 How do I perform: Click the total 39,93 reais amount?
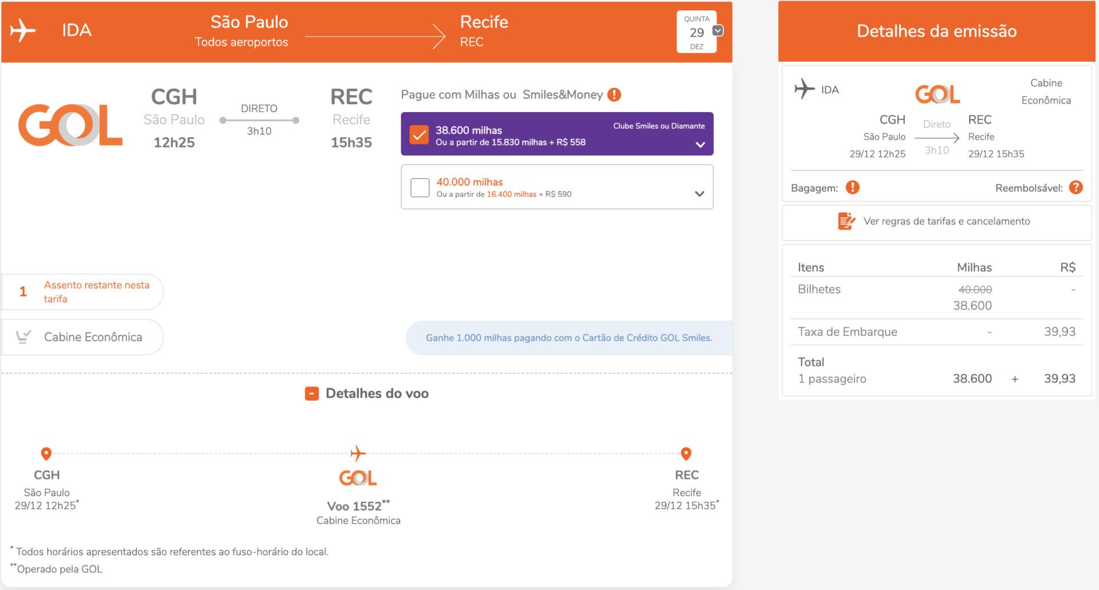pyautogui.click(x=1060, y=379)
